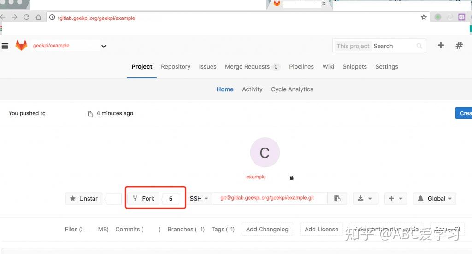Viewport: 472px width, 254px height.
Task: Click the example project name
Action: [x=256, y=177]
